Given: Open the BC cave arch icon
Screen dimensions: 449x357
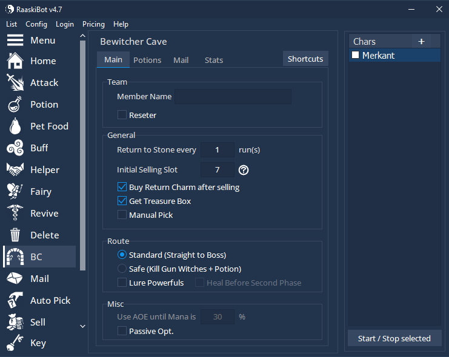Looking at the screenshot, I should click(x=15, y=257).
